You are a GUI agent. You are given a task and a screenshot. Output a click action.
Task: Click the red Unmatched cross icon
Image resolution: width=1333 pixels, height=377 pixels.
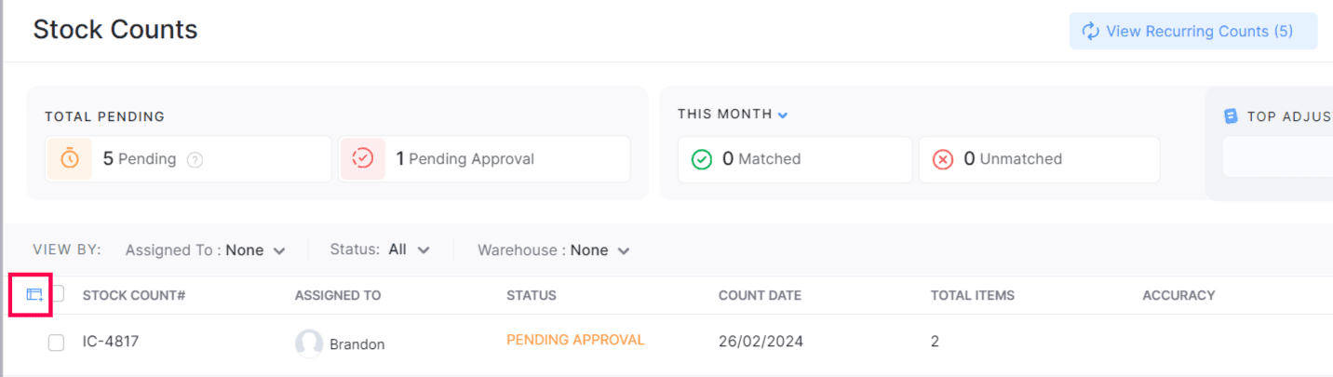click(943, 159)
